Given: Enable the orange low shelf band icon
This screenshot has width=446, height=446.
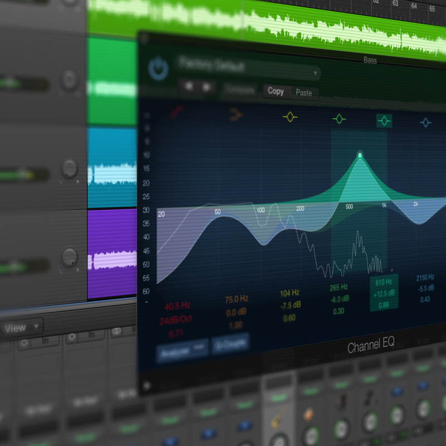Looking at the screenshot, I should 236,115.
